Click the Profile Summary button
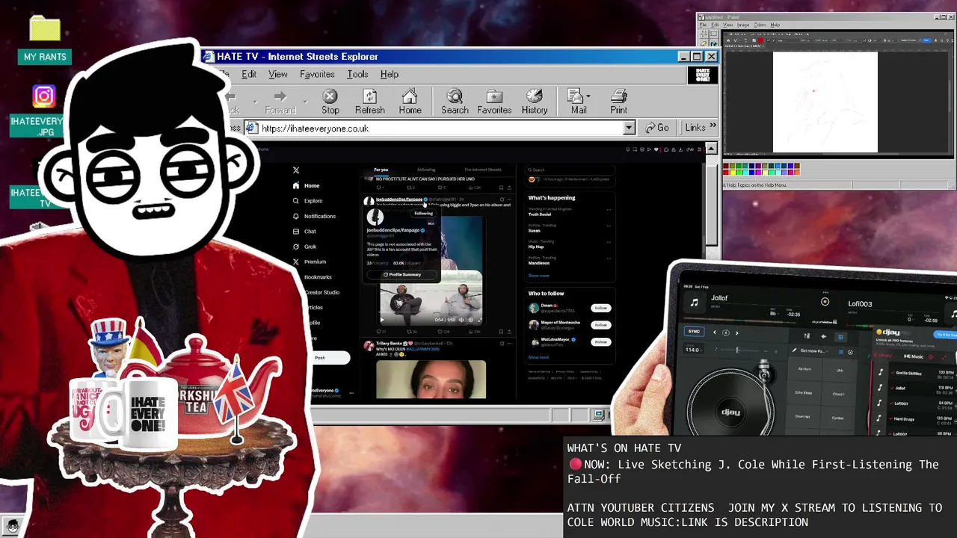The image size is (957, 538). pos(402,274)
